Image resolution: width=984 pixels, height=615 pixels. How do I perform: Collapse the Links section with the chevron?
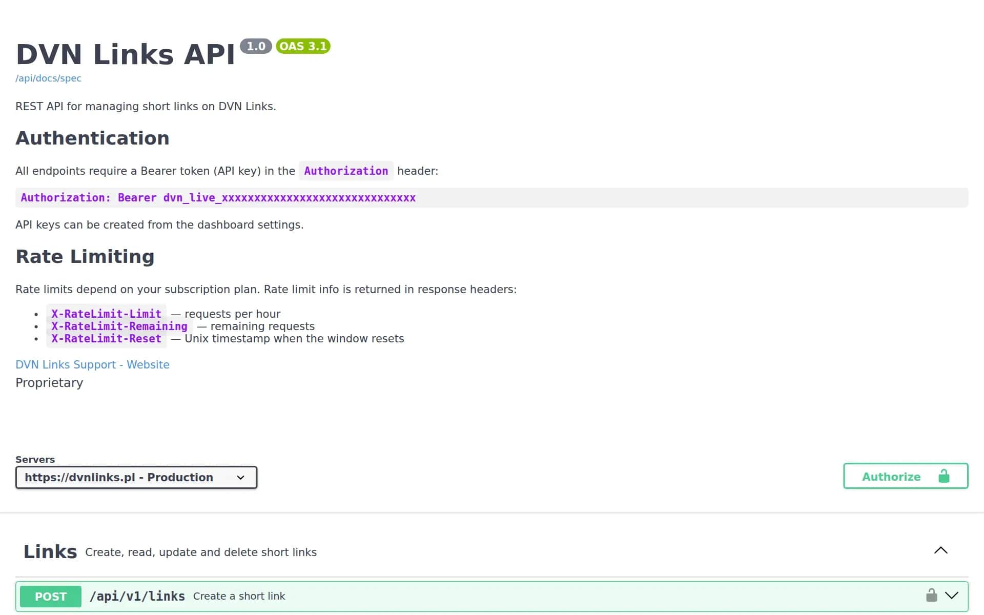coord(940,550)
